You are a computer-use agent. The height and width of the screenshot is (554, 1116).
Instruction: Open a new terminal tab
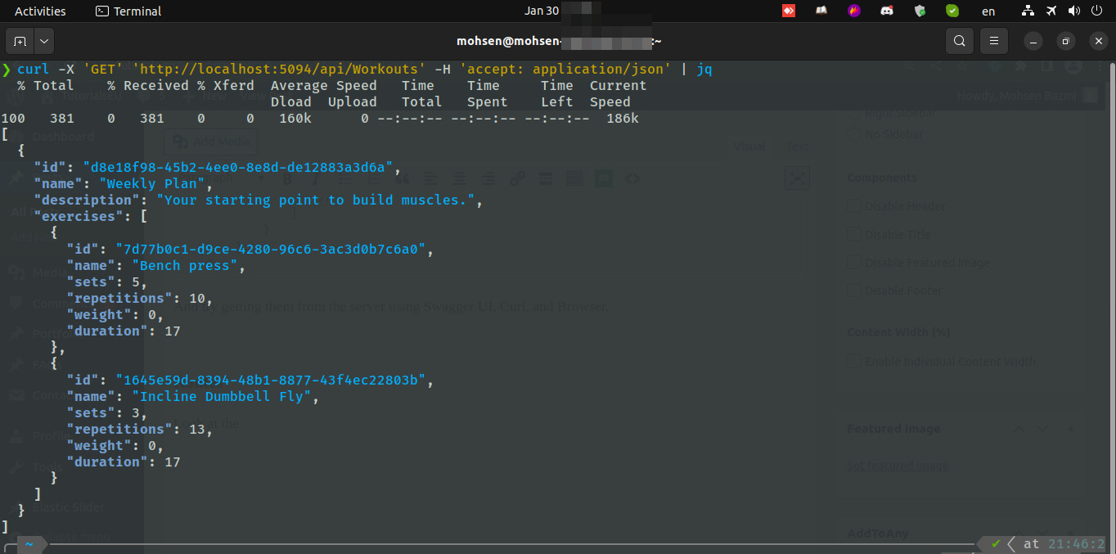(x=20, y=41)
